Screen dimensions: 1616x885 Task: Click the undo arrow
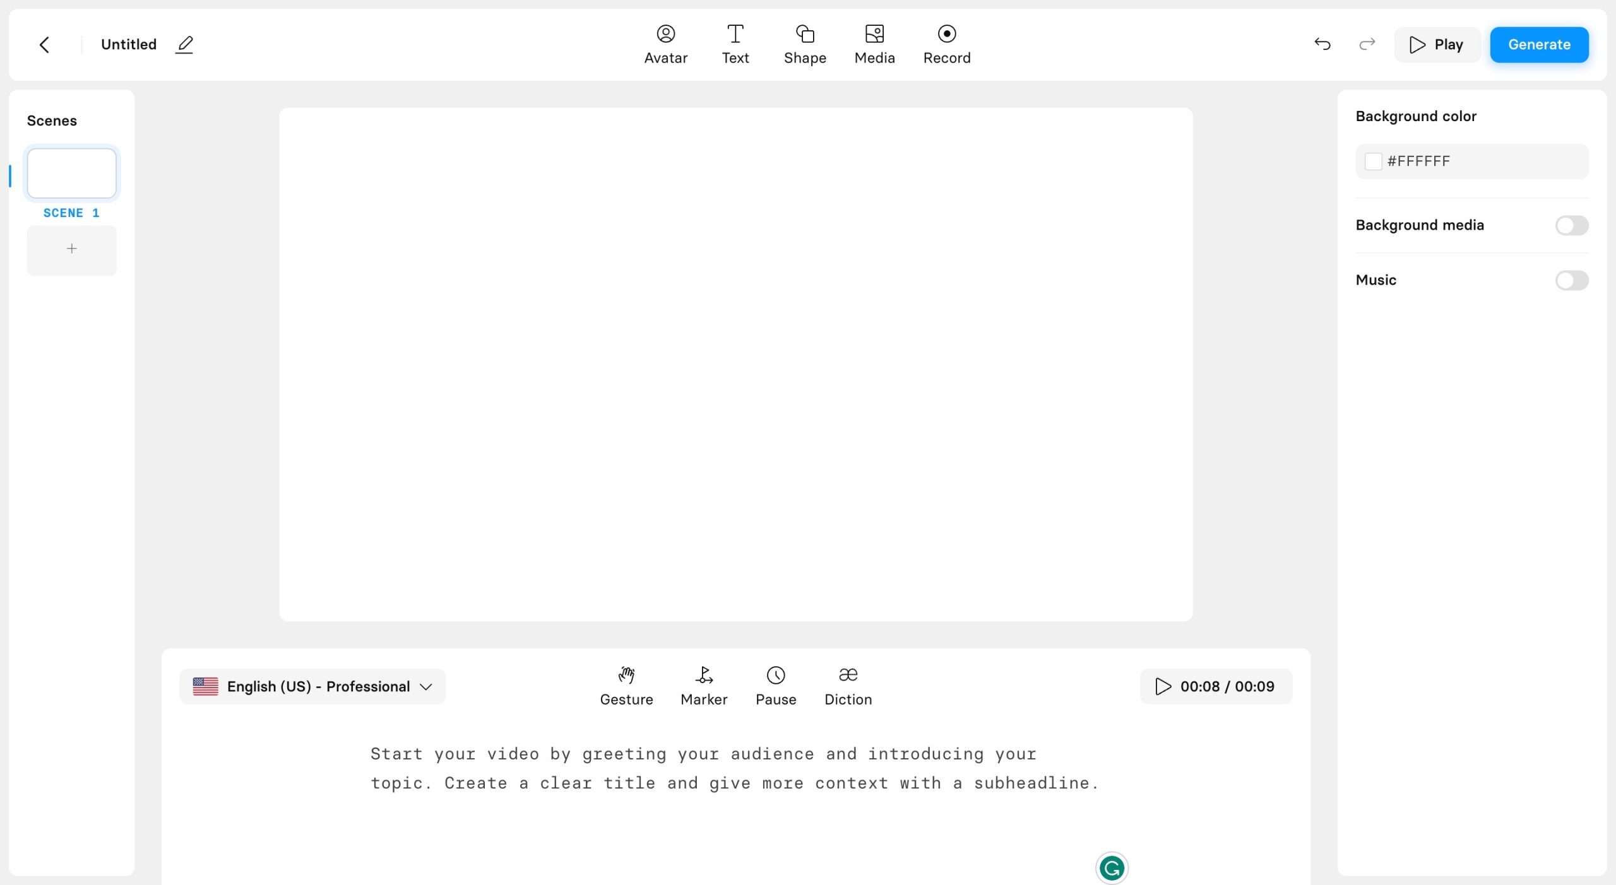[1322, 44]
